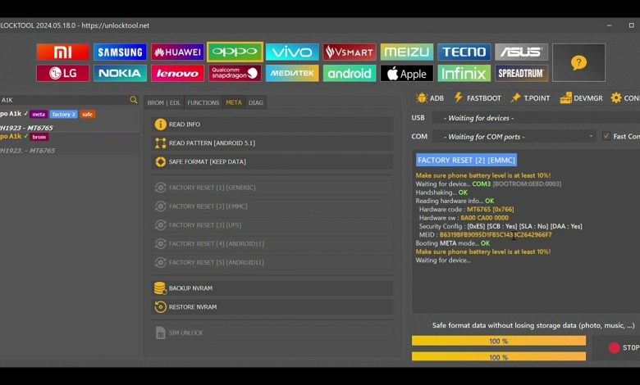The width and height of the screenshot is (640, 385).
Task: Click the yellow question mark help icon
Action: click(578, 63)
